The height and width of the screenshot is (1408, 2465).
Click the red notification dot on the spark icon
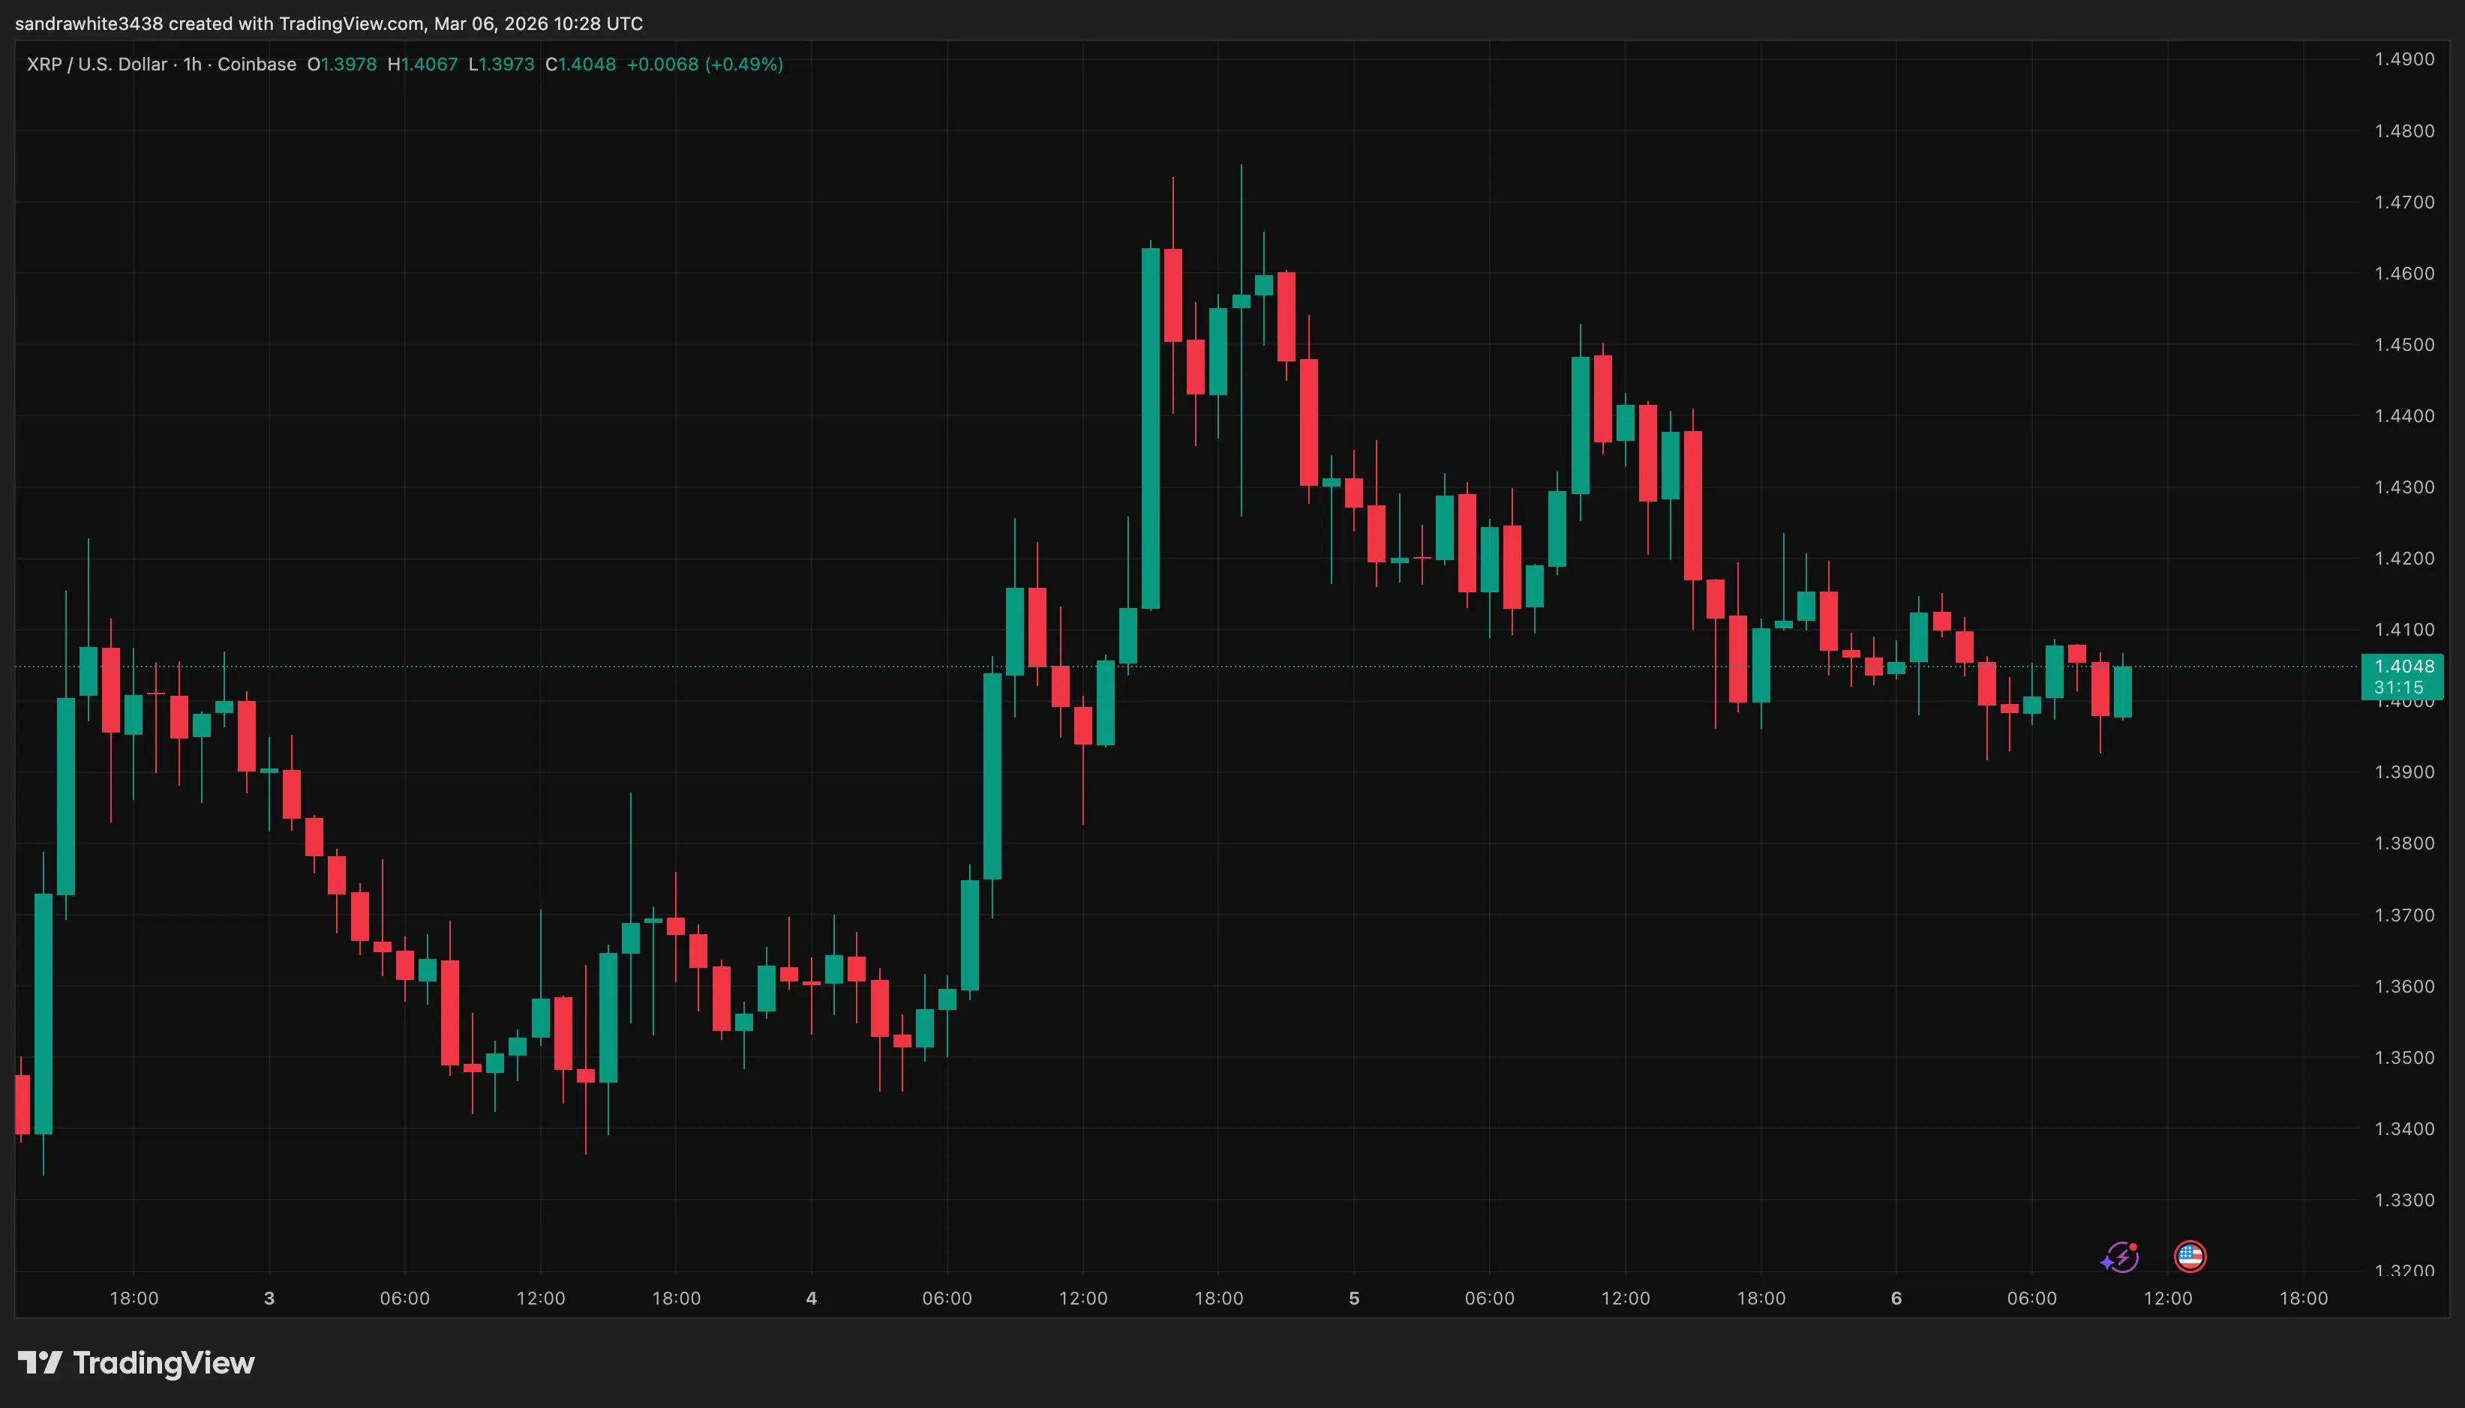coord(2133,1248)
